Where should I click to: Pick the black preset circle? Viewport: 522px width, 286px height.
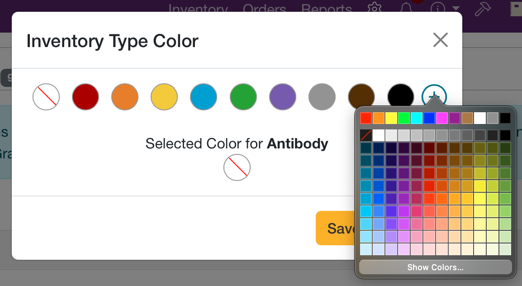point(401,96)
